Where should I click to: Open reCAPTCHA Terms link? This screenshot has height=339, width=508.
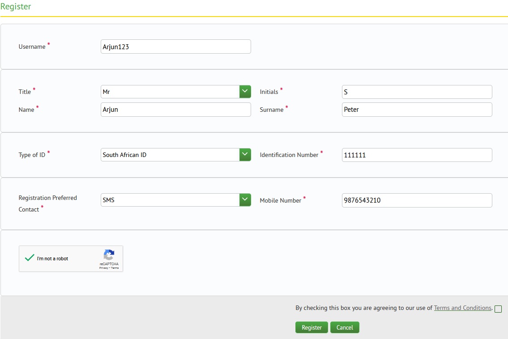(115, 268)
